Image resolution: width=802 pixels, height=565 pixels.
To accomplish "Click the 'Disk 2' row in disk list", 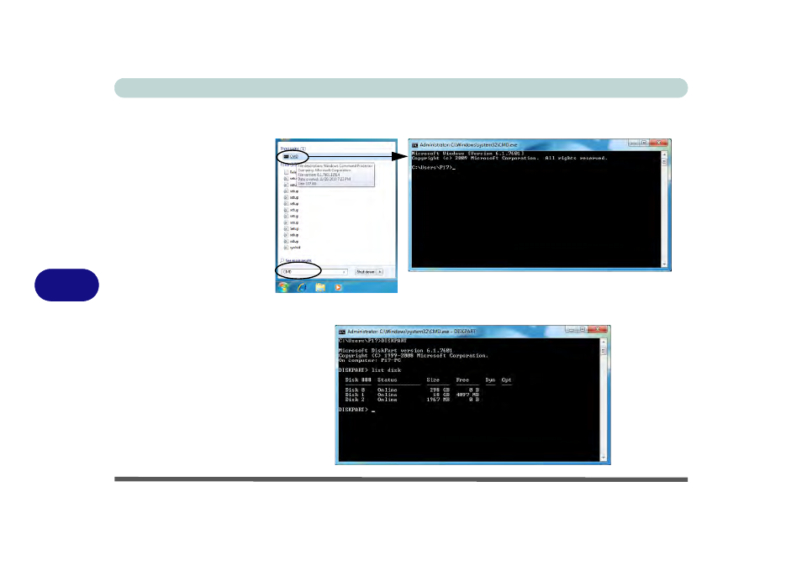I will [412, 400].
